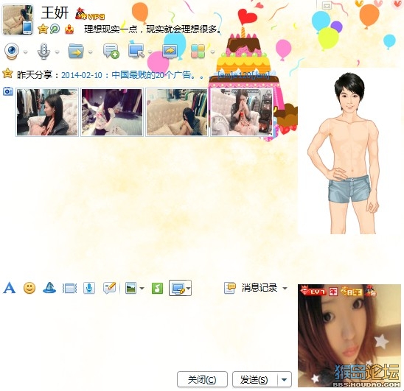Image resolution: width=404 pixels, height=391 pixels.
Task: Open the remote desktop icon
Action: (136, 51)
